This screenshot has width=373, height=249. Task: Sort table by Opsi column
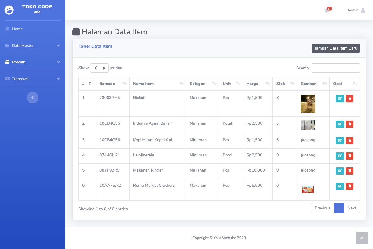click(x=344, y=84)
